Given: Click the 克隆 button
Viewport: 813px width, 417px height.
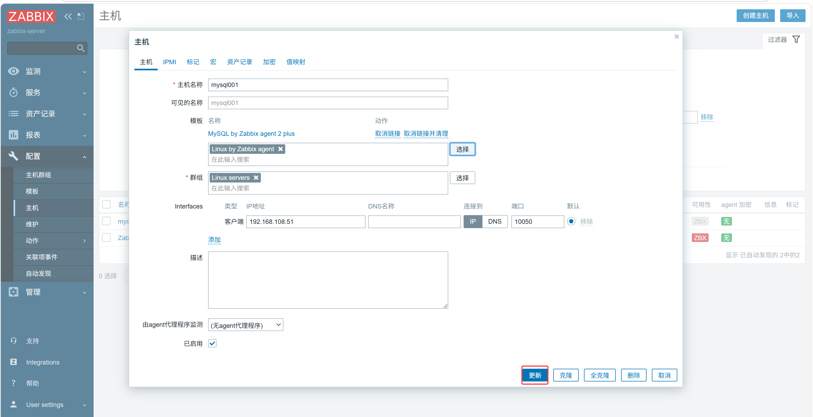Looking at the screenshot, I should pos(566,375).
